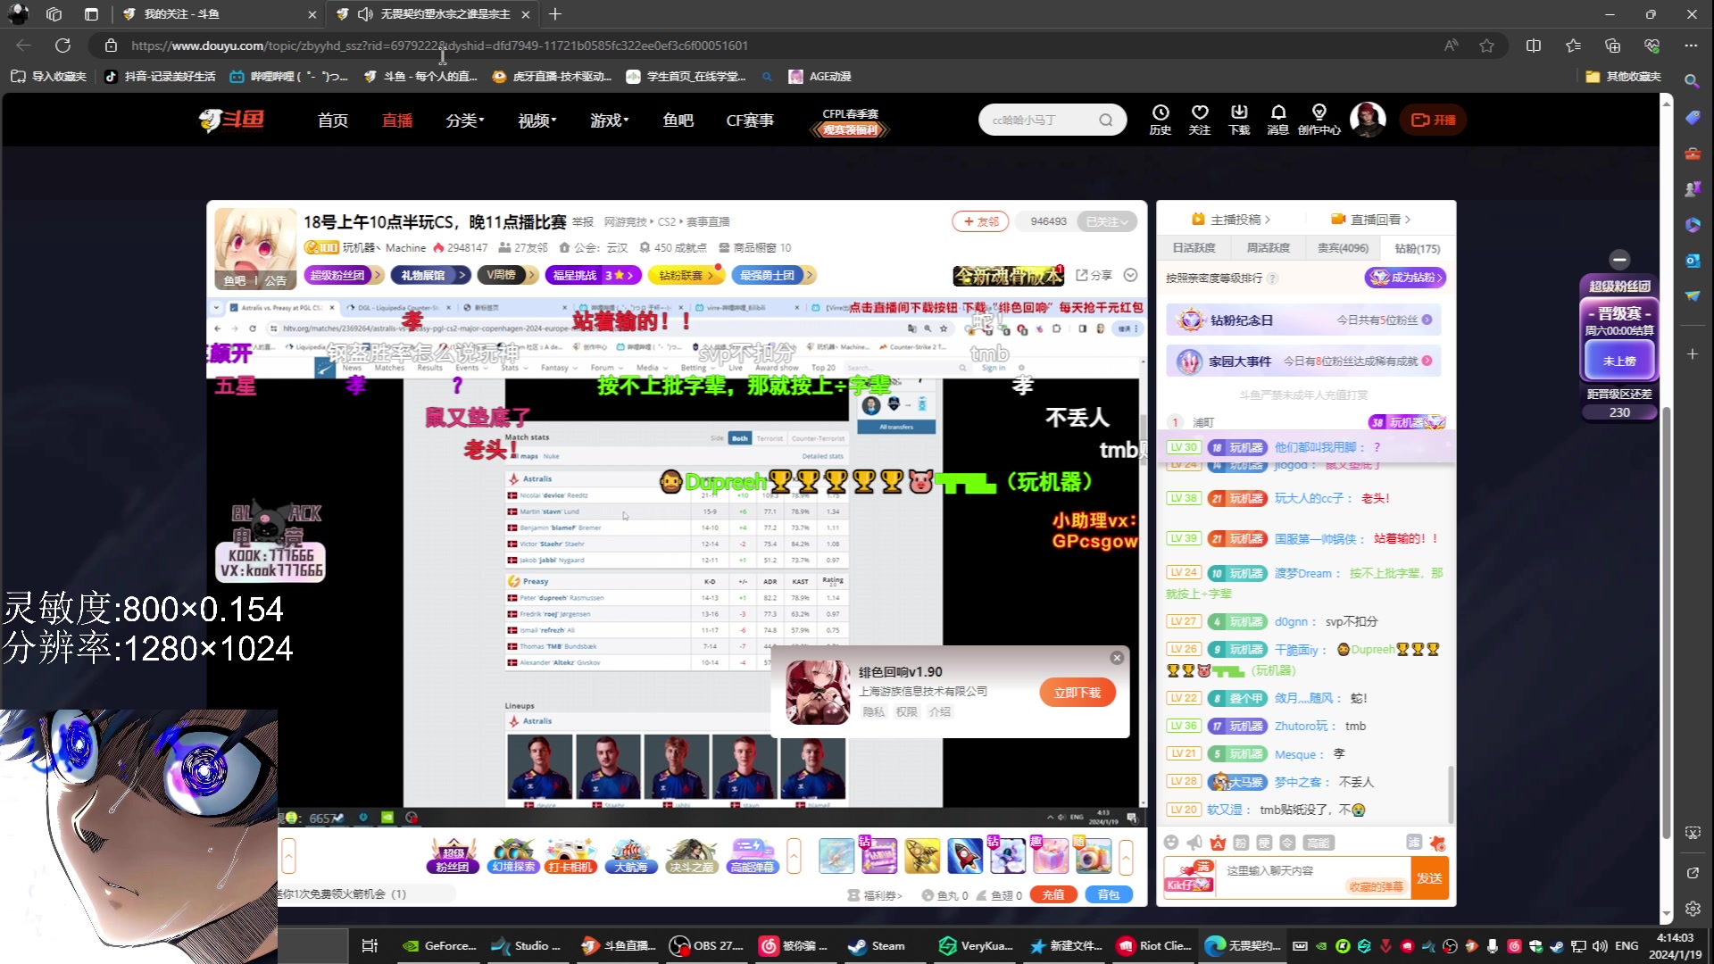Click the 粉 fan danmaku icon
Image resolution: width=1714 pixels, height=964 pixels.
tap(1241, 842)
